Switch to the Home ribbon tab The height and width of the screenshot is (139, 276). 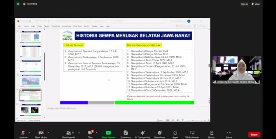click(x=26, y=26)
